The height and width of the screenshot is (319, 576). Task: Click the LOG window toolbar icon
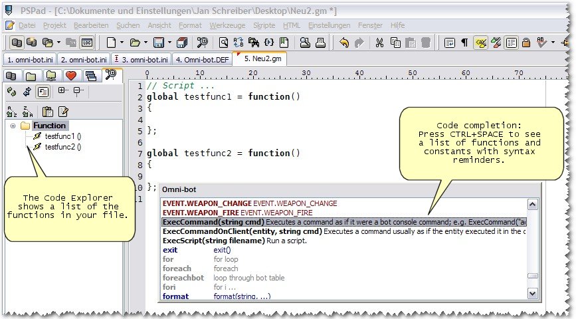pos(87,43)
